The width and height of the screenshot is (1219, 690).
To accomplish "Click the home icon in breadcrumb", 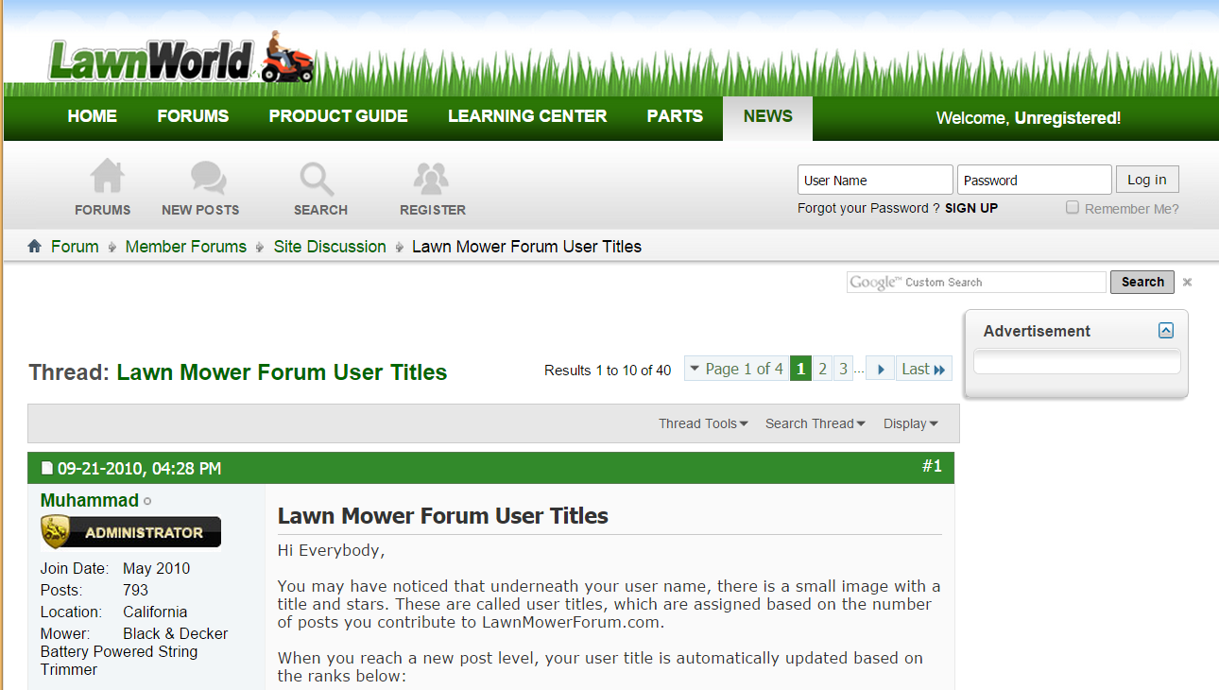I will [35, 247].
